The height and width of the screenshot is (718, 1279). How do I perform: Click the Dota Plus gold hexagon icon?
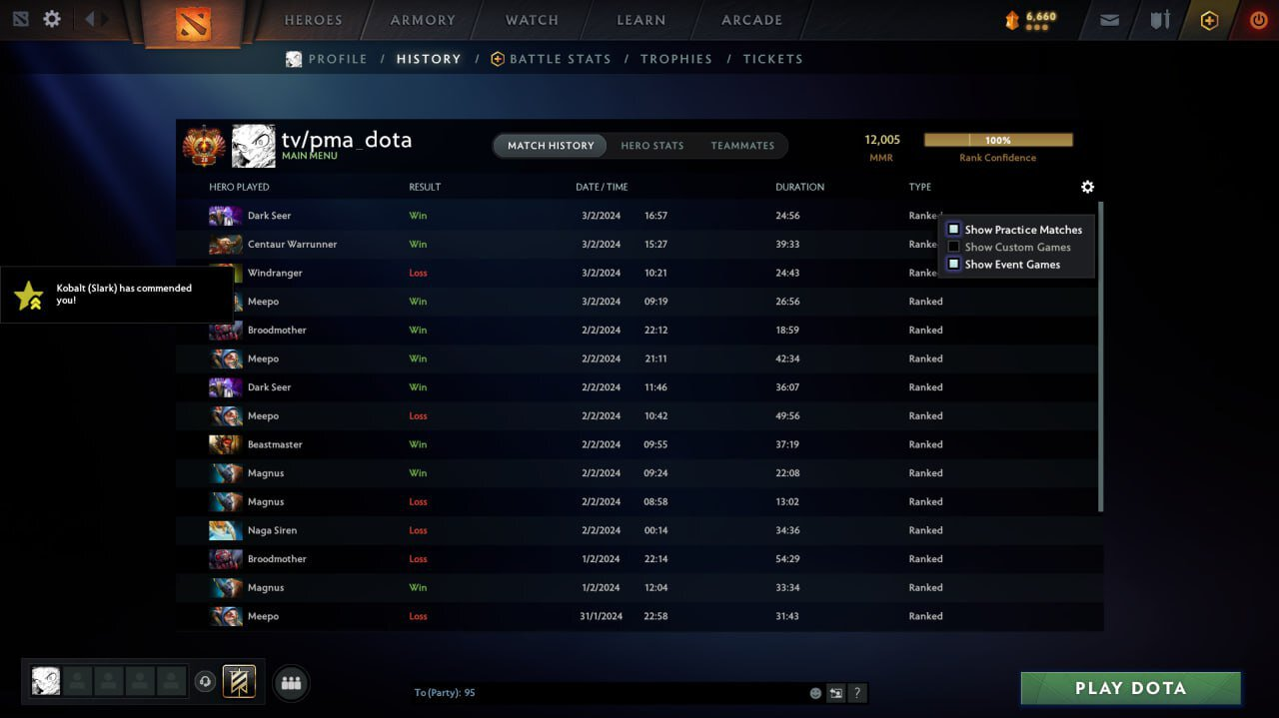[1209, 20]
